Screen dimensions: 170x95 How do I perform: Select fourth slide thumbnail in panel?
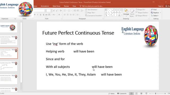point(9,66)
